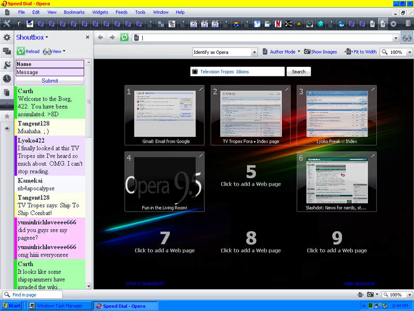Switch to the teal globe icon tab
The image size is (414, 311).
click(320, 24)
